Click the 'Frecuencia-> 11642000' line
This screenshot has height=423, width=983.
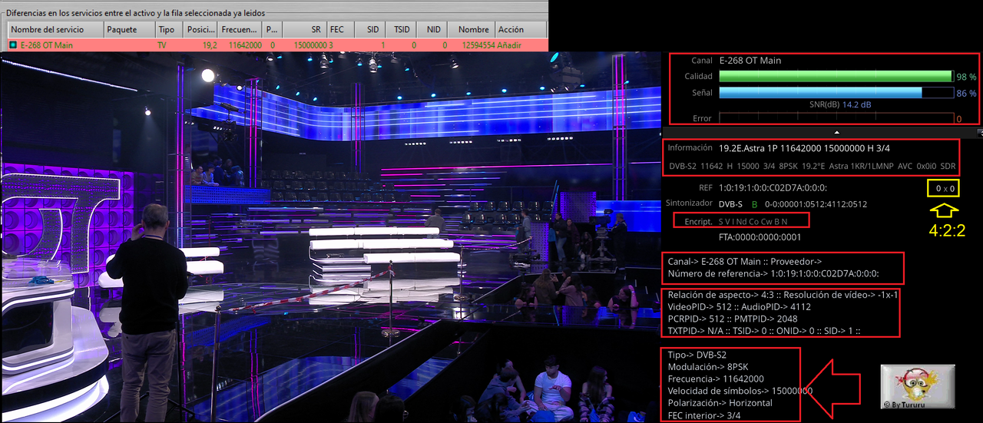pos(716,378)
